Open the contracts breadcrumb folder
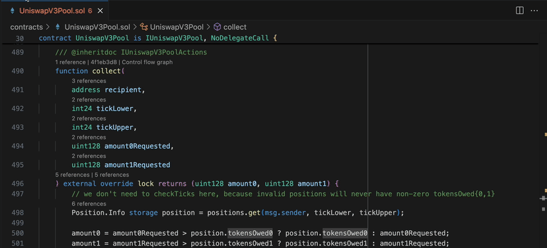 26,27
